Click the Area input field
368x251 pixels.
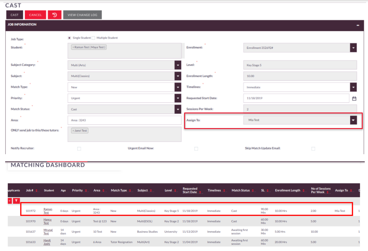(x=125, y=120)
